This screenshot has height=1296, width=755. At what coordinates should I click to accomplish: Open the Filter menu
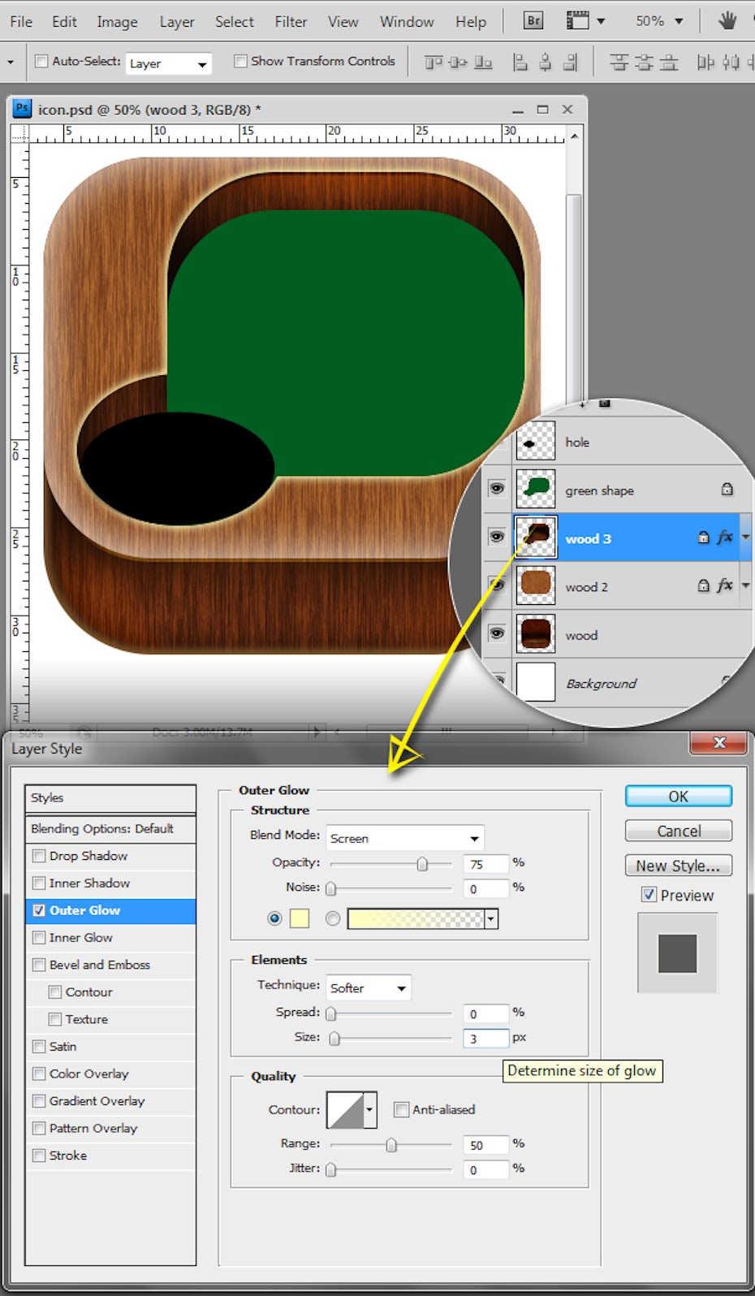click(291, 22)
